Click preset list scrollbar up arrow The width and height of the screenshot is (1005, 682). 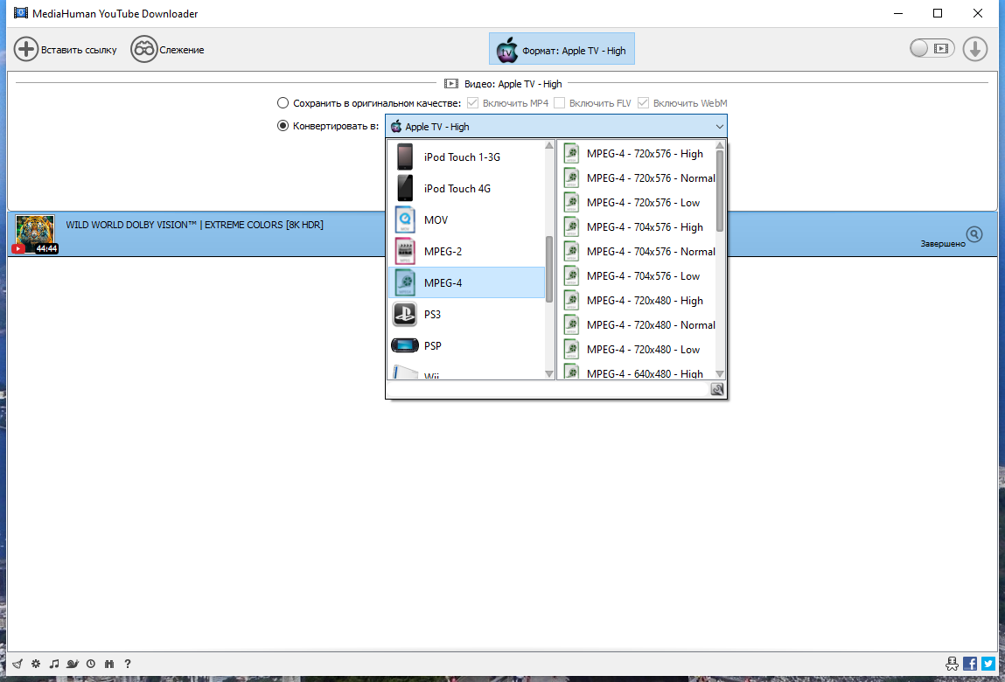[x=720, y=145]
